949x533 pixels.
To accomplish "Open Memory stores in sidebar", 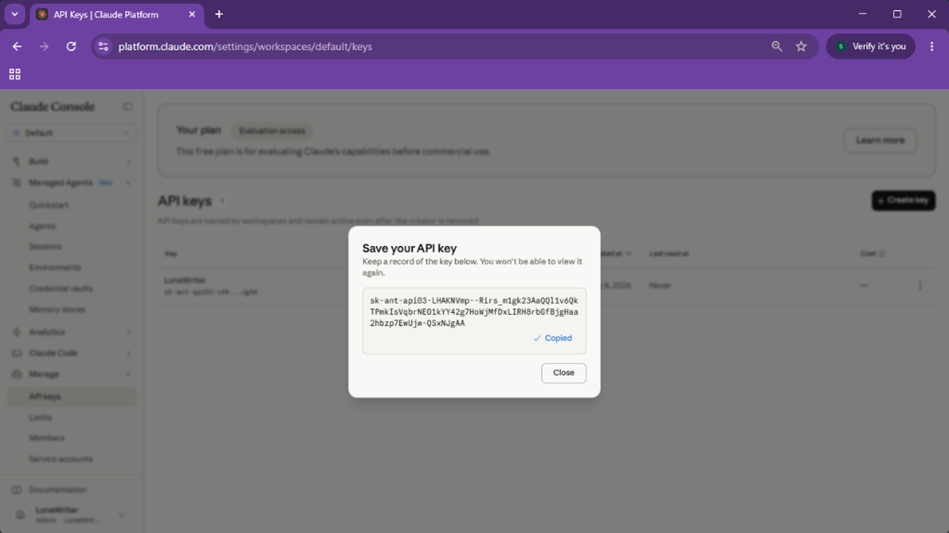I will tap(57, 309).
